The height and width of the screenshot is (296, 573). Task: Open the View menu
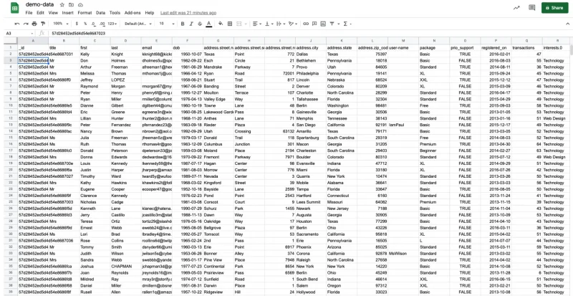[53, 13]
